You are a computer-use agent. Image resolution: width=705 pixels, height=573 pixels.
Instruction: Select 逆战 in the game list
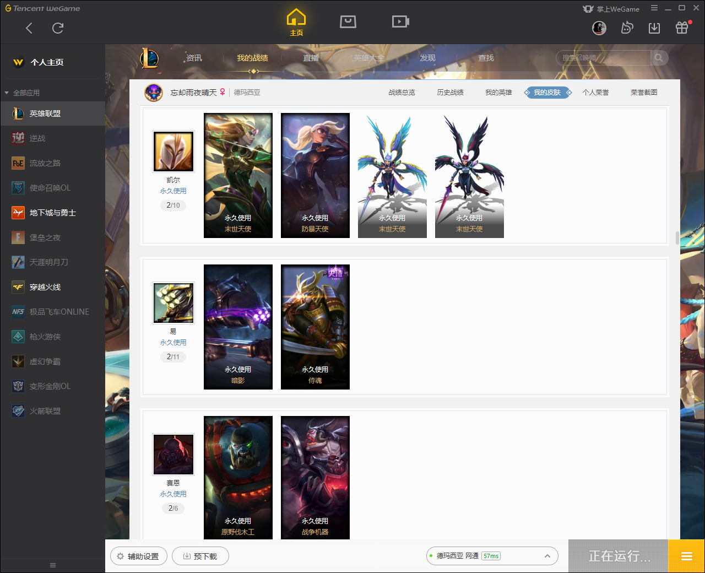pyautogui.click(x=52, y=138)
